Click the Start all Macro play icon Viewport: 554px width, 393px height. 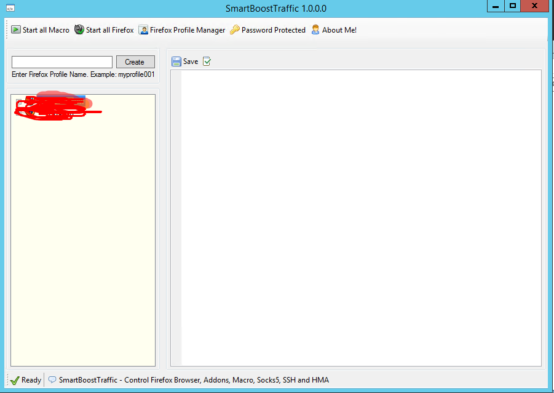(x=16, y=30)
